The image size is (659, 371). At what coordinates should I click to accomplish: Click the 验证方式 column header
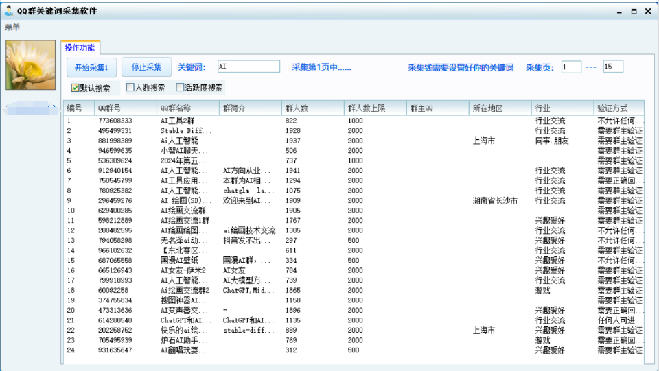coord(619,108)
